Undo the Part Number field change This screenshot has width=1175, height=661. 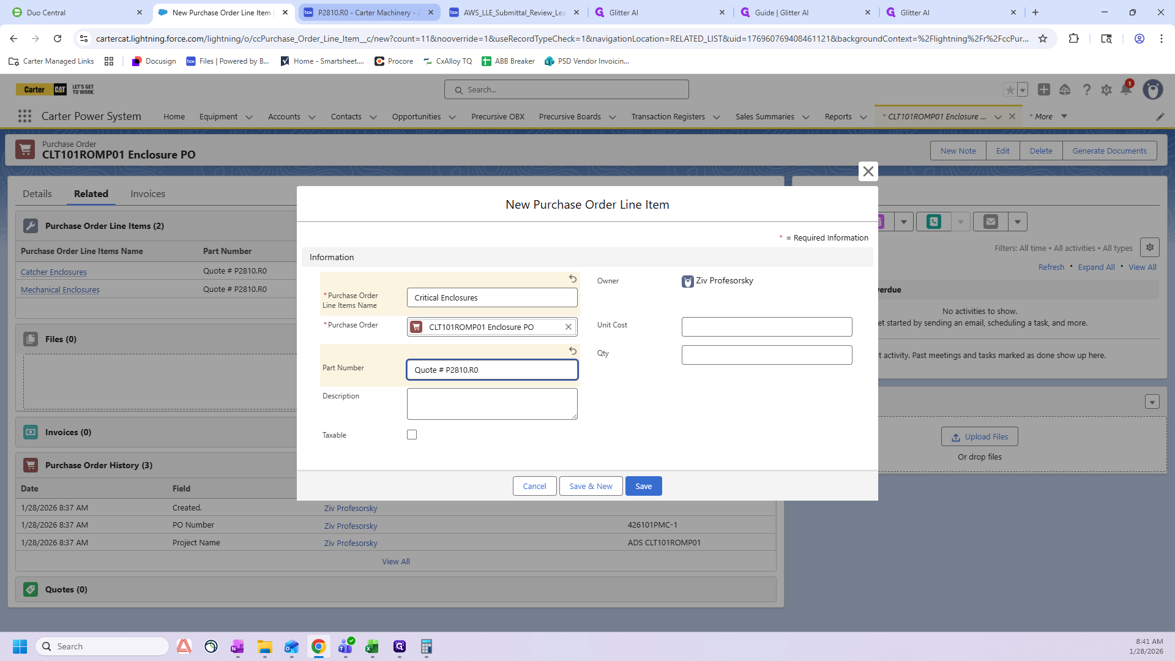(573, 351)
